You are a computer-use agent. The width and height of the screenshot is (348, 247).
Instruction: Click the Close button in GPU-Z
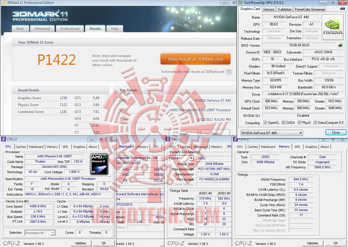point(335,132)
